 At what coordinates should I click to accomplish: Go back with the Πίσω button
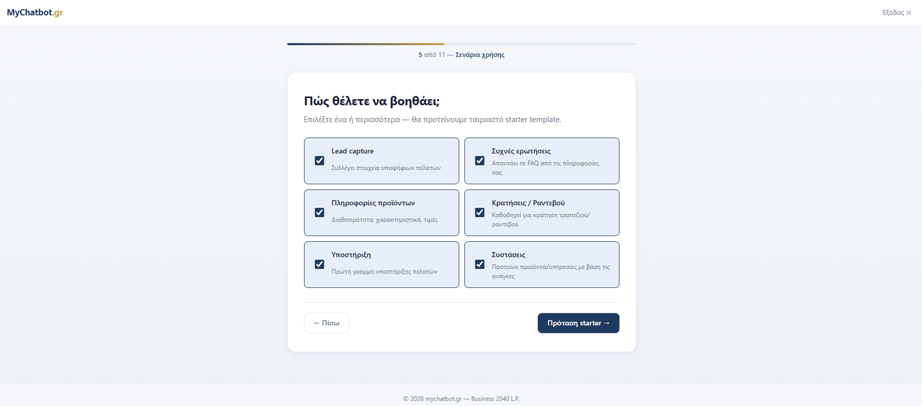(x=327, y=323)
